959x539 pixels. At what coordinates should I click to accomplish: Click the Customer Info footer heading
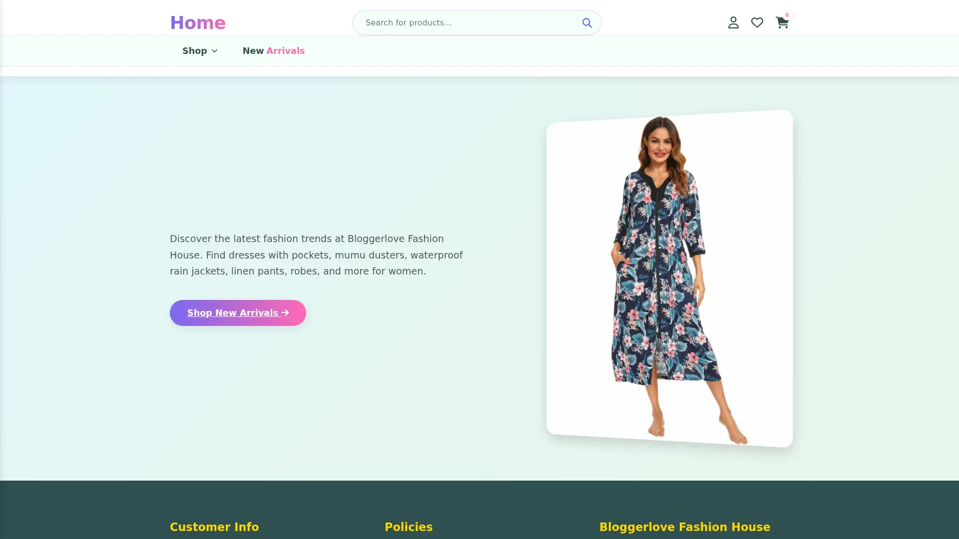click(214, 527)
